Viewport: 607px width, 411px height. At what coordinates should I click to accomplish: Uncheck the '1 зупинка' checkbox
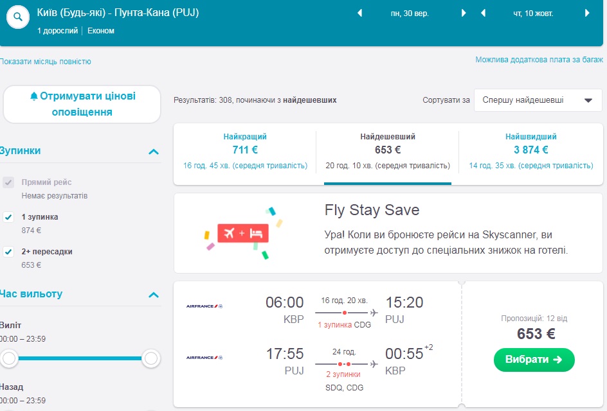(x=8, y=217)
